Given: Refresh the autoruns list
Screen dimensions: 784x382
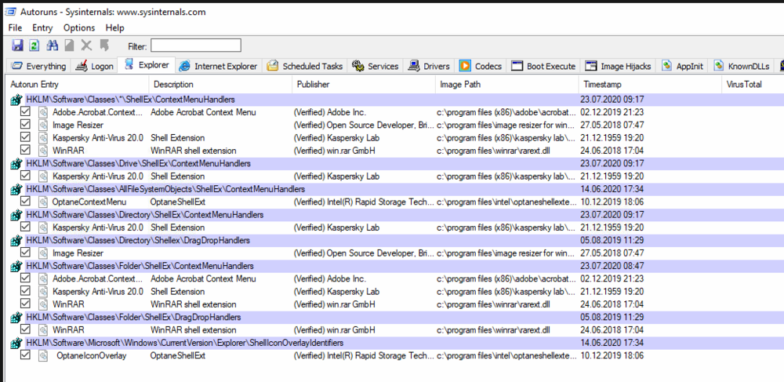Looking at the screenshot, I should [x=34, y=45].
